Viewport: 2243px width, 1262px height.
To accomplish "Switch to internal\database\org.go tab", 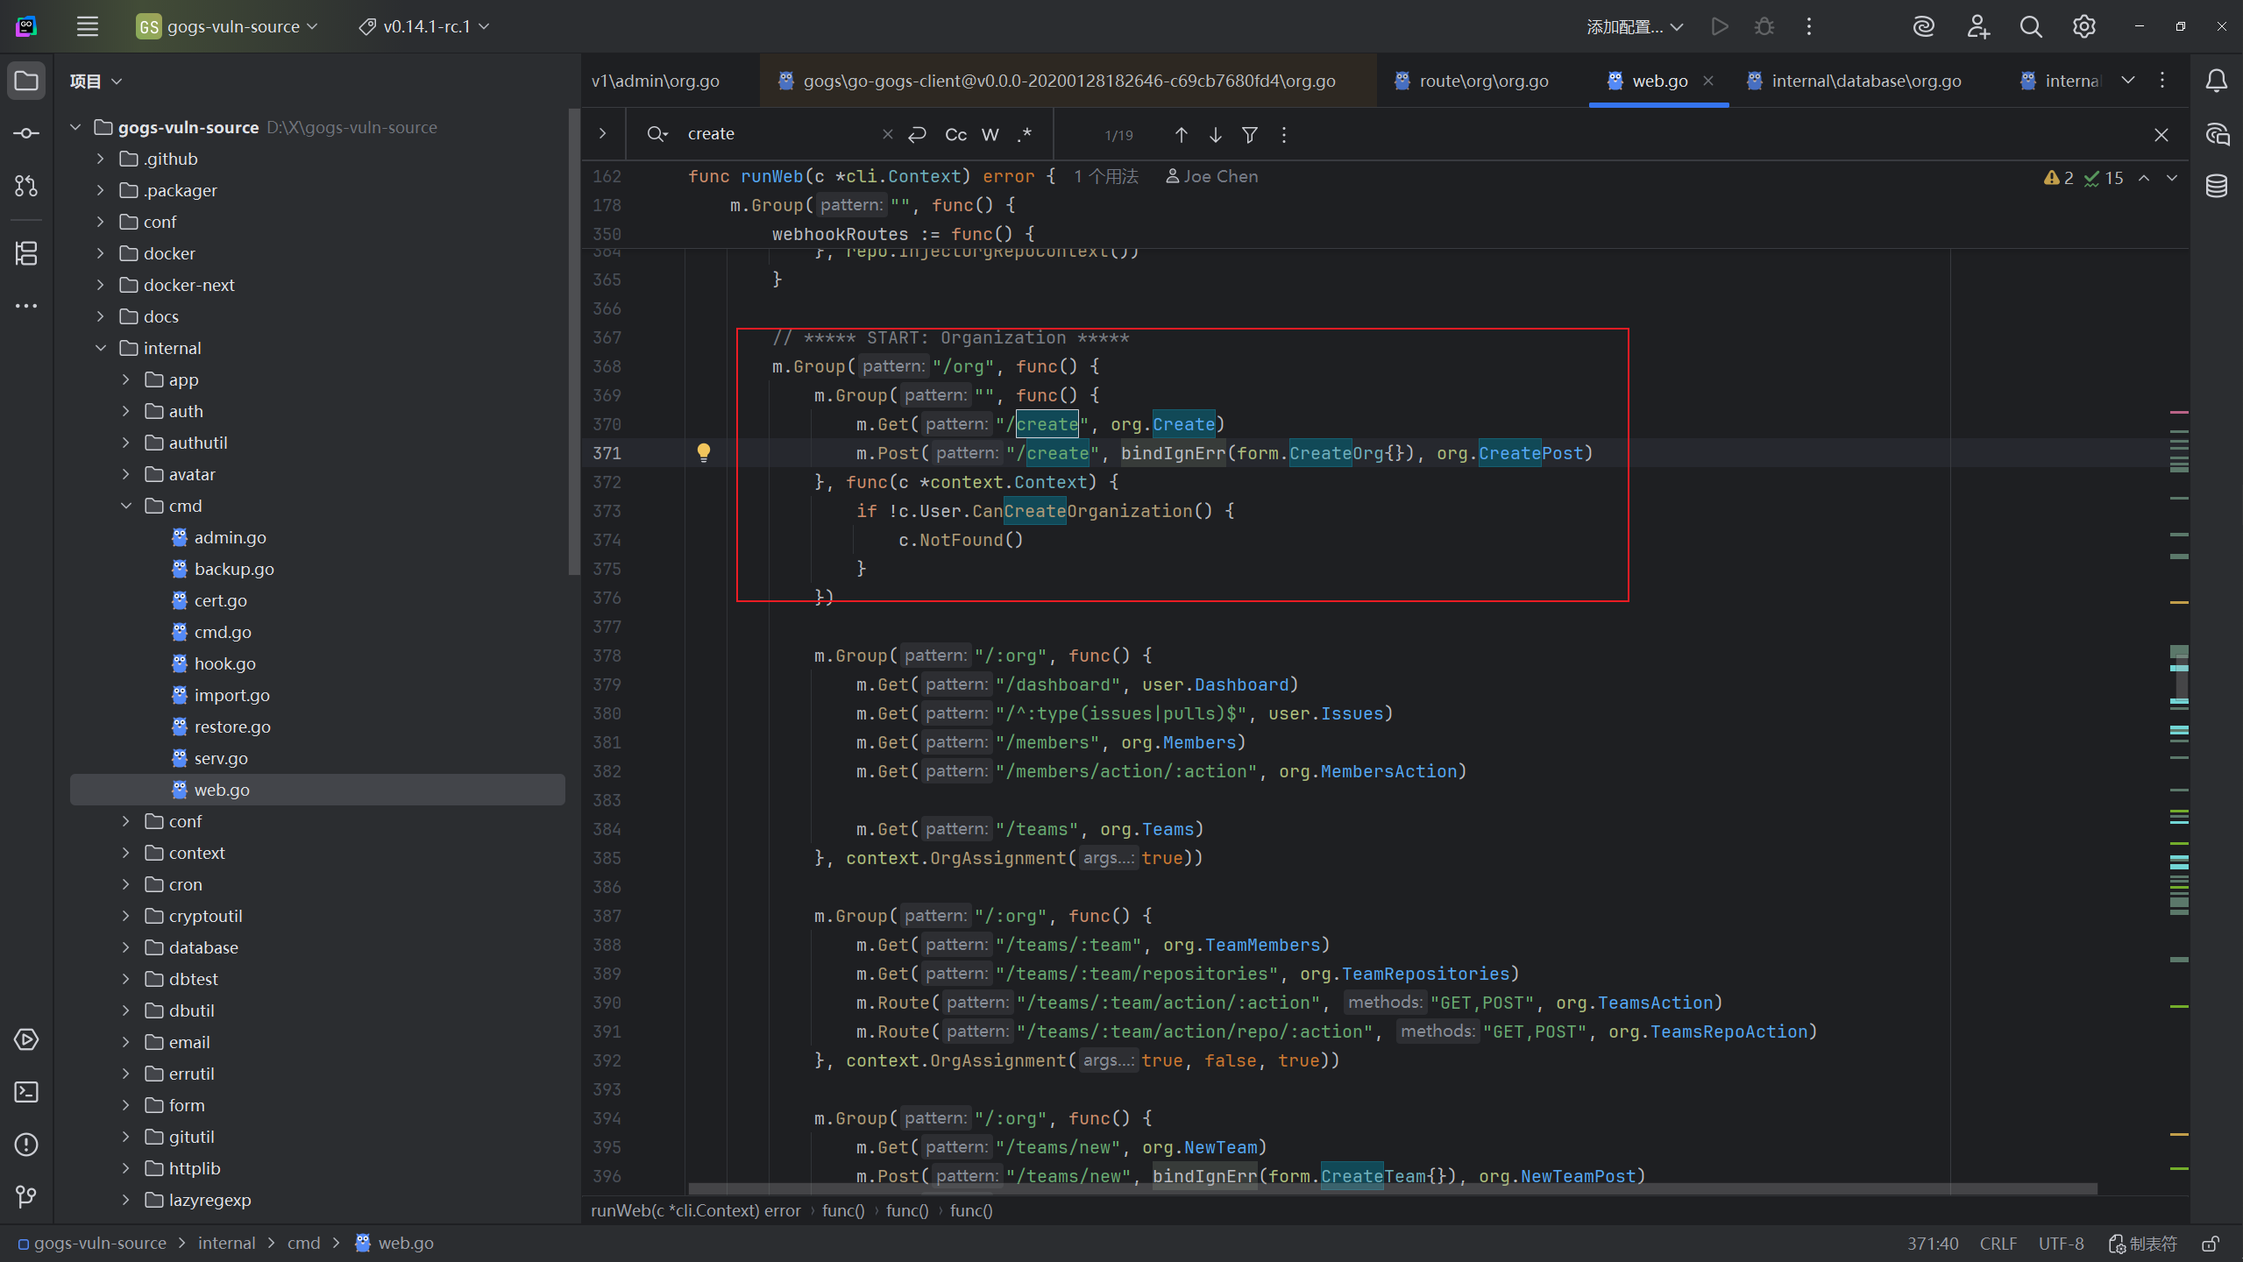I will (x=1865, y=81).
